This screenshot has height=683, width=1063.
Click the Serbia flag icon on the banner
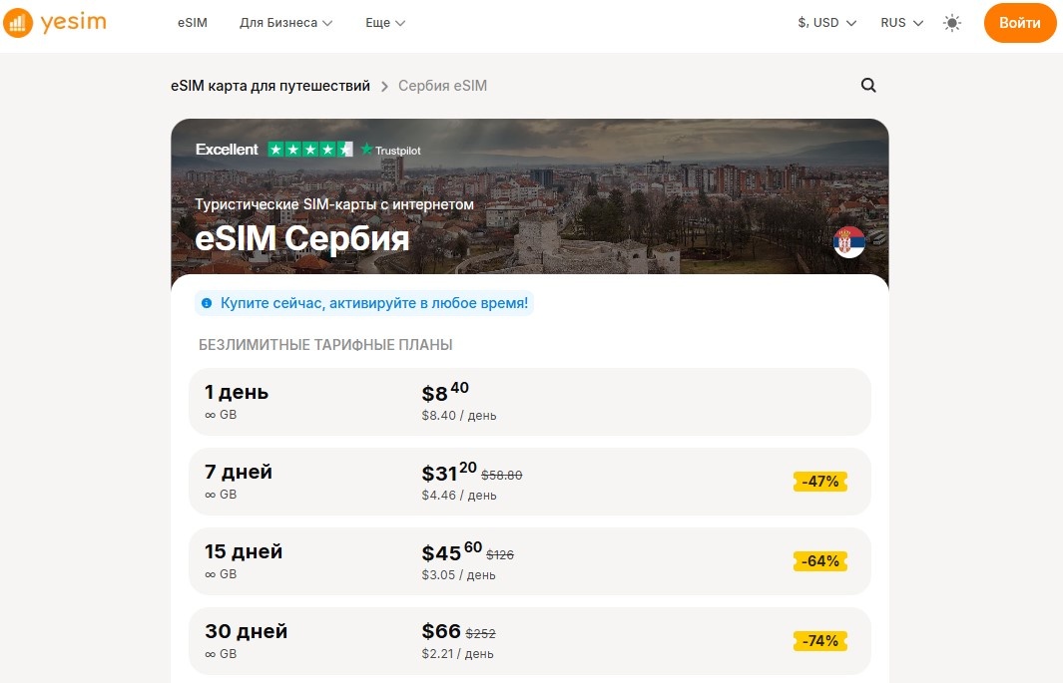point(847,241)
